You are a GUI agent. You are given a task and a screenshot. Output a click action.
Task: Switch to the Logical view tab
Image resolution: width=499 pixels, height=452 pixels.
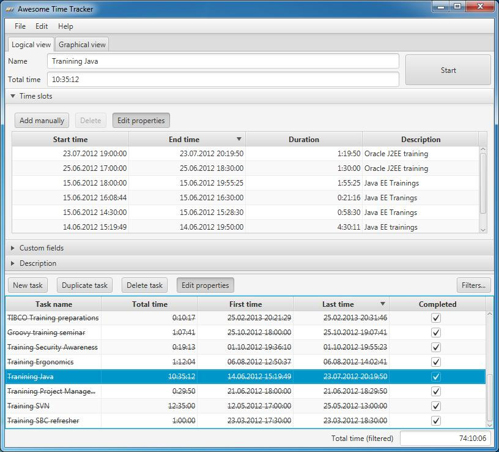[x=31, y=45]
